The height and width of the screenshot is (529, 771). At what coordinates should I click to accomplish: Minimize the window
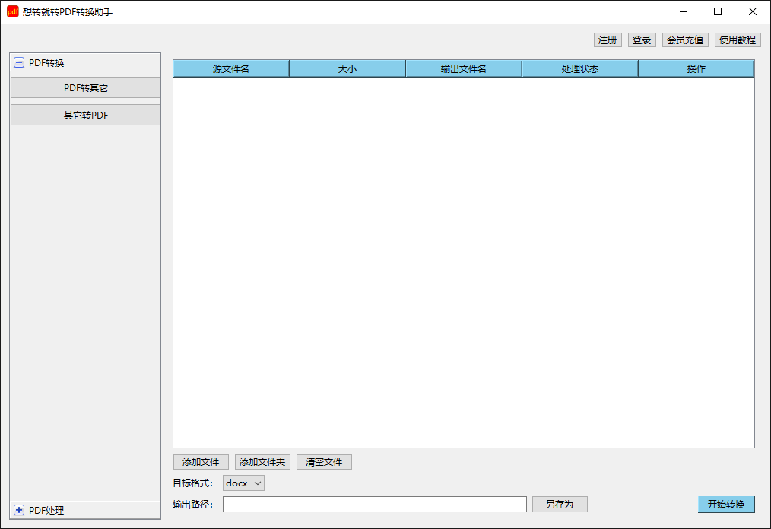[684, 11]
